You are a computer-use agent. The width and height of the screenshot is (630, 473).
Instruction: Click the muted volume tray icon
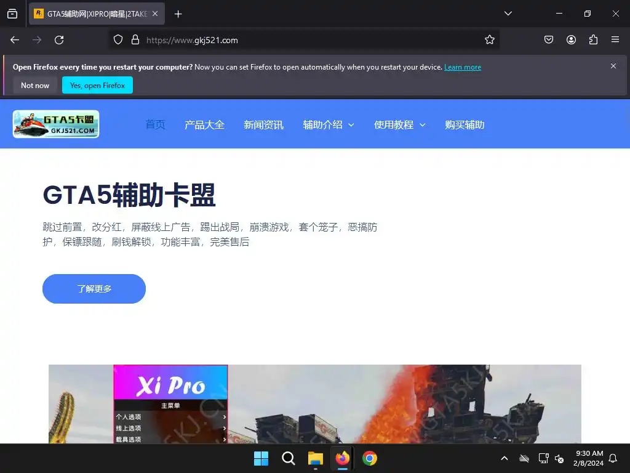[559, 458]
